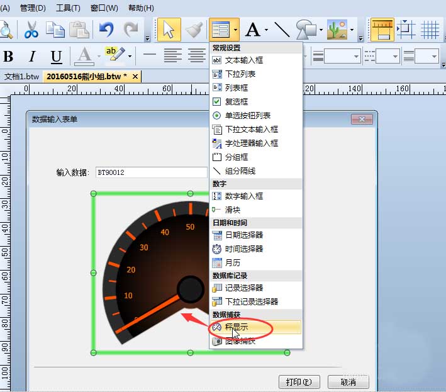Choose 复选框 checkbox control entry
446x392 pixels.
point(256,101)
